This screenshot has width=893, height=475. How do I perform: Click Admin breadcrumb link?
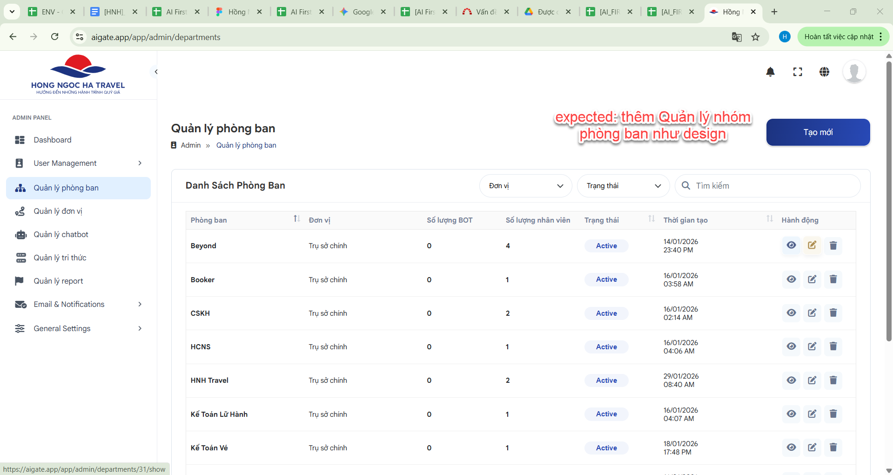coord(190,145)
